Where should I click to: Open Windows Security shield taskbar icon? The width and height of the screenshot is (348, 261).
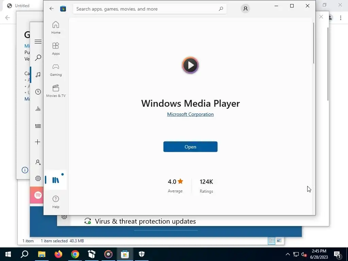pos(142,254)
